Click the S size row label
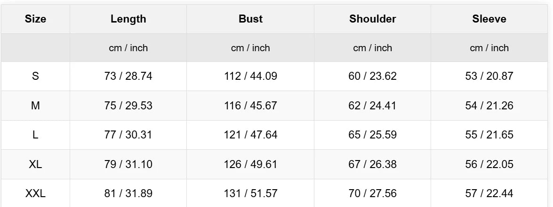This screenshot has width=553, height=207. click(x=35, y=76)
